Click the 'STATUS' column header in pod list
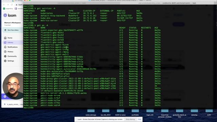The height and width of the screenshot is (122, 217). point(133,28)
